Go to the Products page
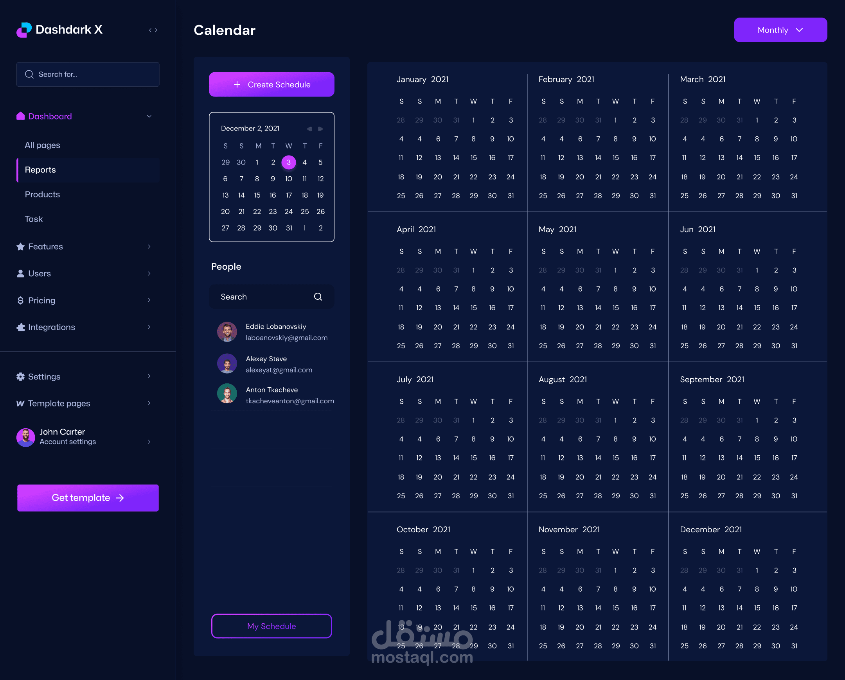 [42, 194]
